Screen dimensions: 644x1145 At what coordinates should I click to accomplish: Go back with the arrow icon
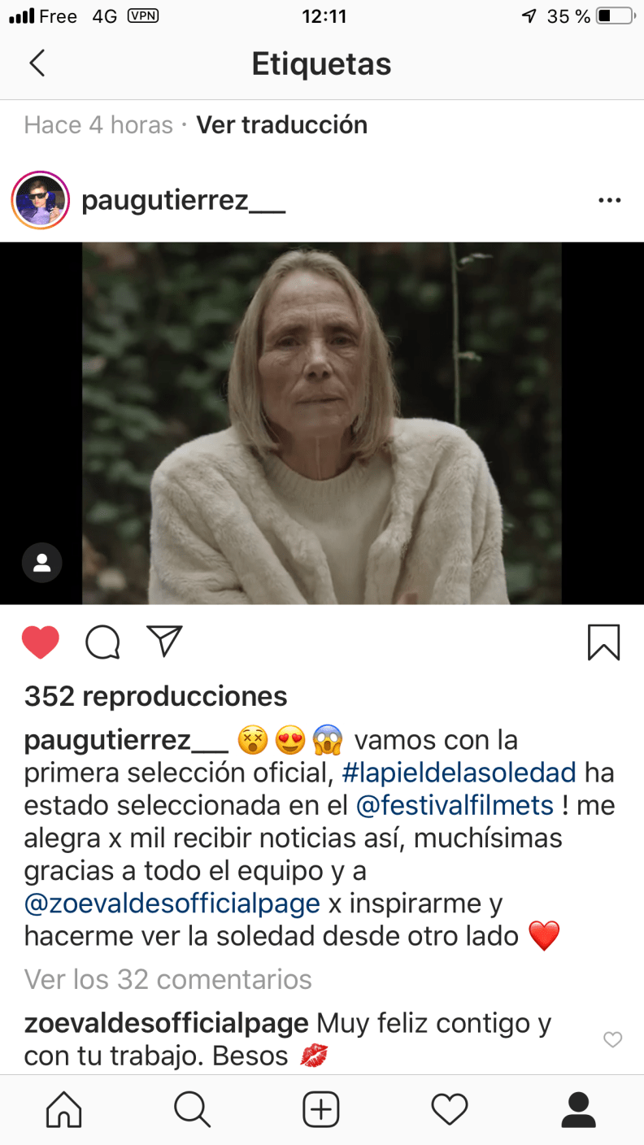pyautogui.click(x=37, y=63)
